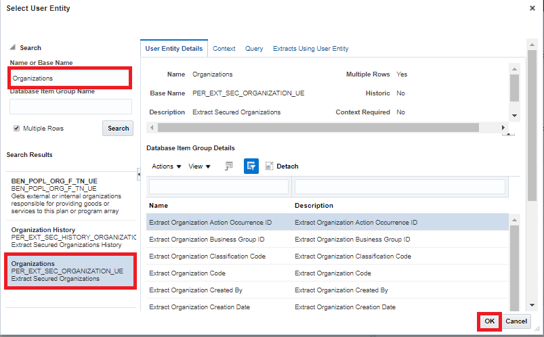This screenshot has width=544, height=337.
Task: Click the Historic No value
Action: tap(400, 93)
